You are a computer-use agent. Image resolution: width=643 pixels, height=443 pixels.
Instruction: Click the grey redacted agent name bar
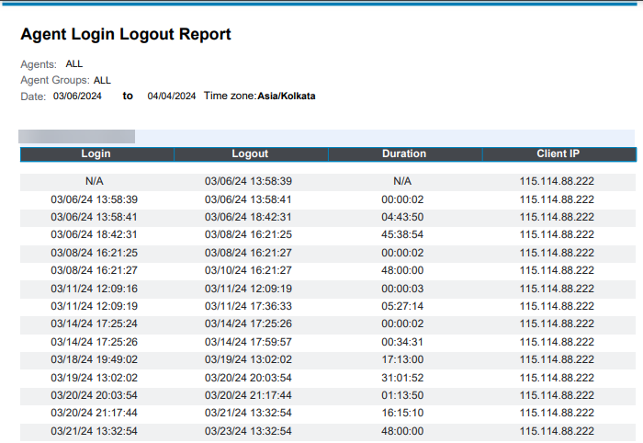click(77, 136)
